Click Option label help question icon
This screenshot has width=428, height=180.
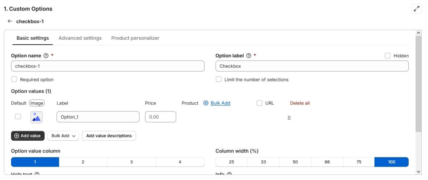[249, 56]
